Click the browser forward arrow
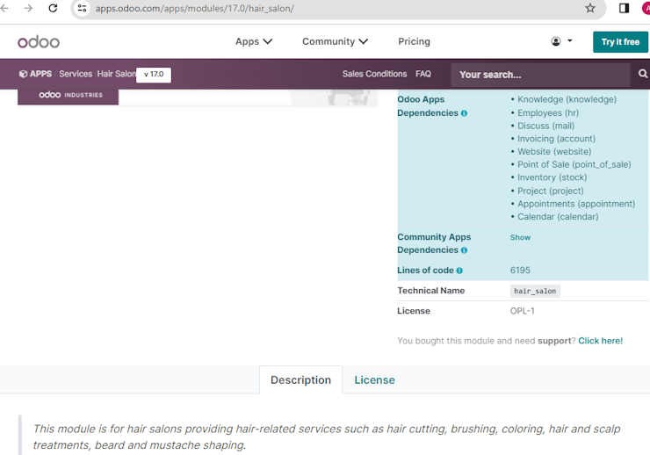Screen dimensions: 650x455 [x=28, y=8]
